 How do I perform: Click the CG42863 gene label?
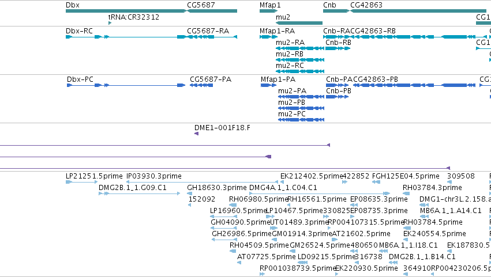point(366,5)
